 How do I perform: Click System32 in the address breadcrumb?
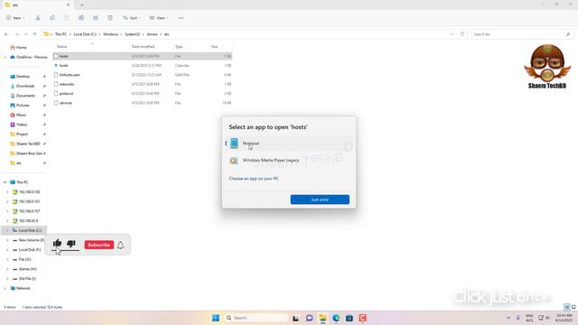pos(133,34)
